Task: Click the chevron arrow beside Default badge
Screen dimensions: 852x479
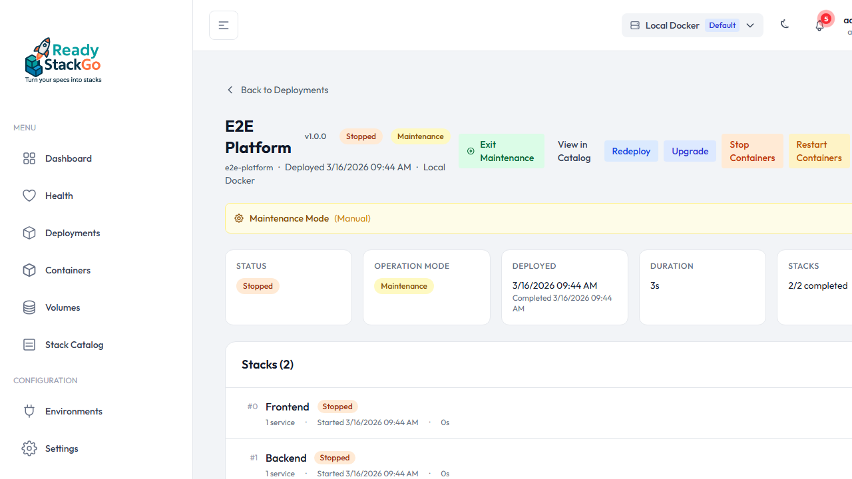Action: (x=750, y=25)
